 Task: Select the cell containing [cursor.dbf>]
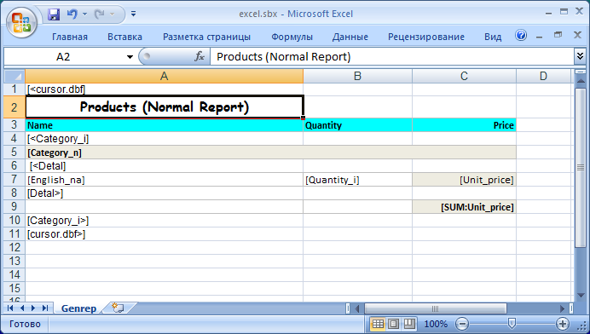164,233
